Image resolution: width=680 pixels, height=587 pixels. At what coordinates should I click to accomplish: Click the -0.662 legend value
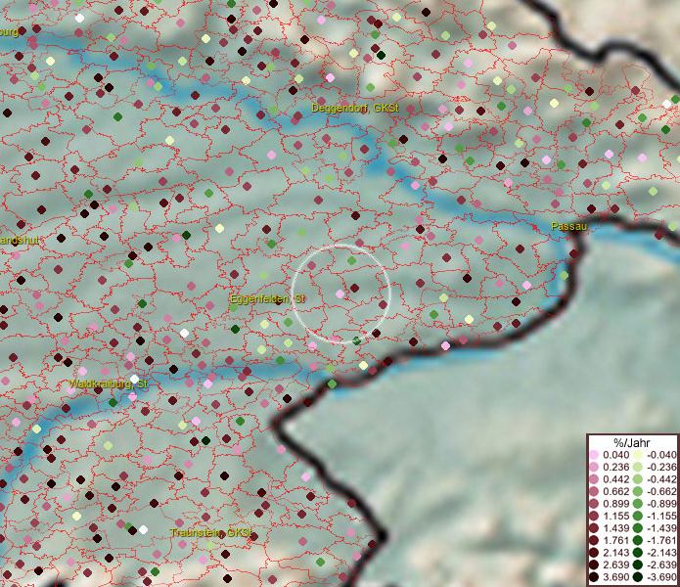click(x=661, y=492)
